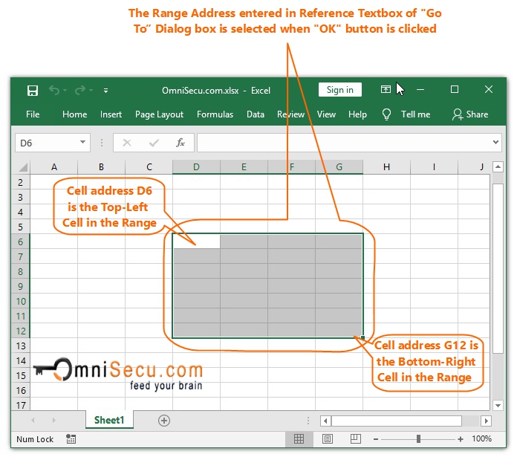Click the Share button

pyautogui.click(x=470, y=114)
